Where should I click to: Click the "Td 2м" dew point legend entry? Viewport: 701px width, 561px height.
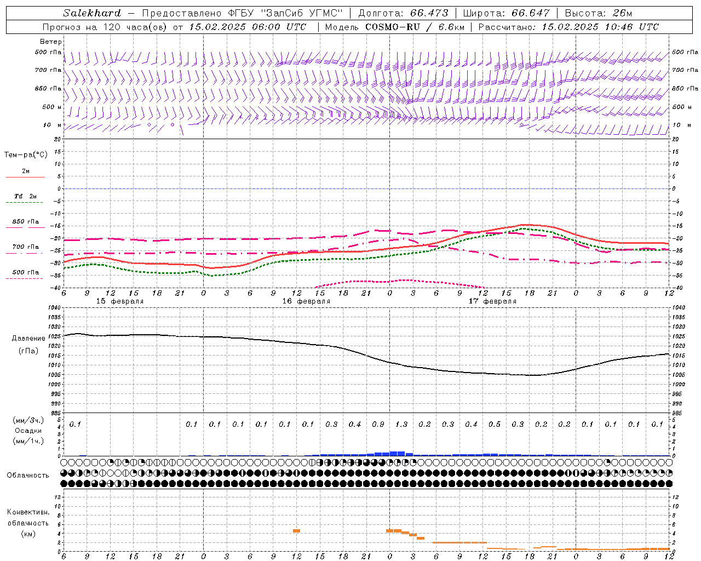(x=25, y=196)
